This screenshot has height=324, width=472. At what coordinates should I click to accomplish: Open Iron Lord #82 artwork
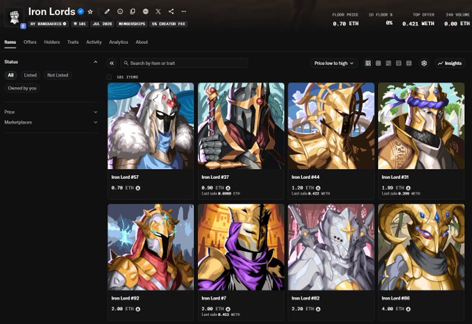click(x=331, y=247)
